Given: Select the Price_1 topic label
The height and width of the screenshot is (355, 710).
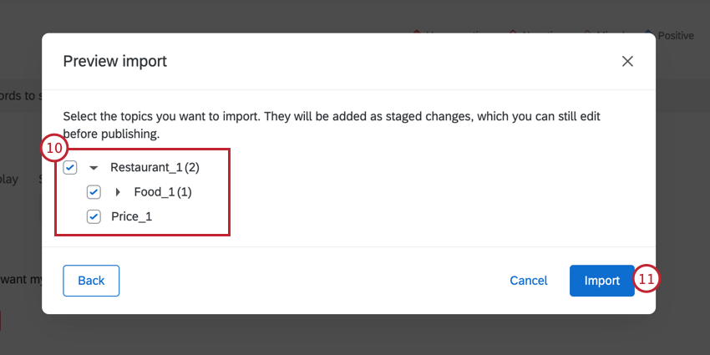Looking at the screenshot, I should tap(131, 217).
